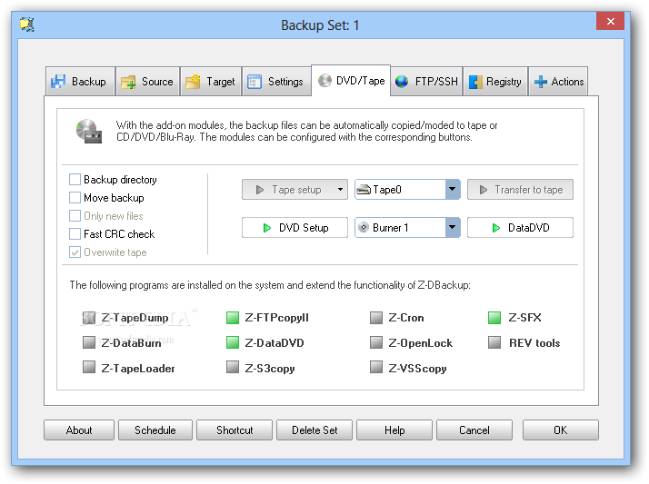Enable the Backup directory checkbox

coord(75,180)
